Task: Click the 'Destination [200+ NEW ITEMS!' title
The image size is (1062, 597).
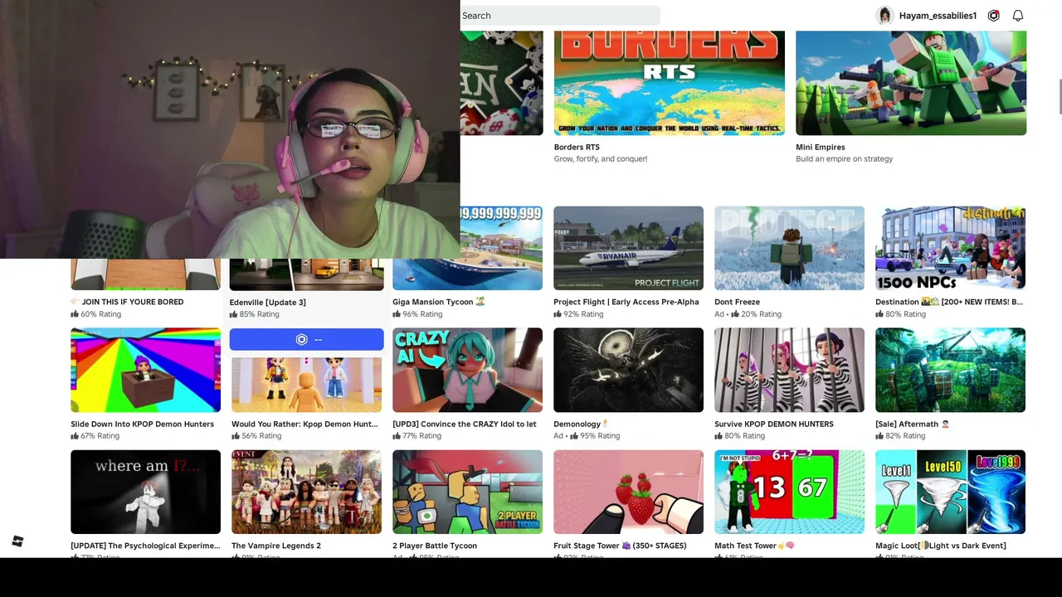Action: (x=949, y=302)
